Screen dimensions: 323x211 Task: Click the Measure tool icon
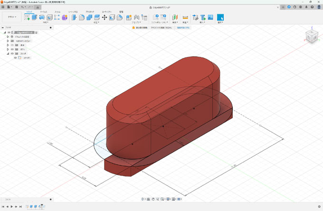[185, 18]
